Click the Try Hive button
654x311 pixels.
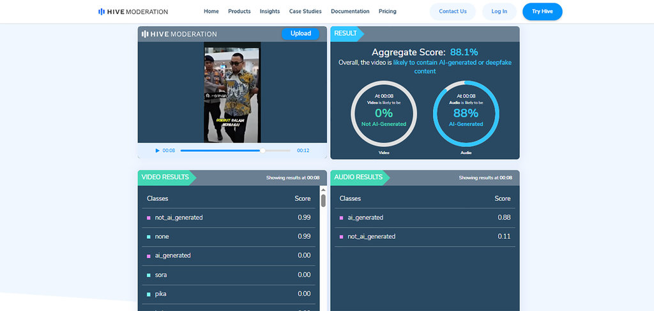542,11
